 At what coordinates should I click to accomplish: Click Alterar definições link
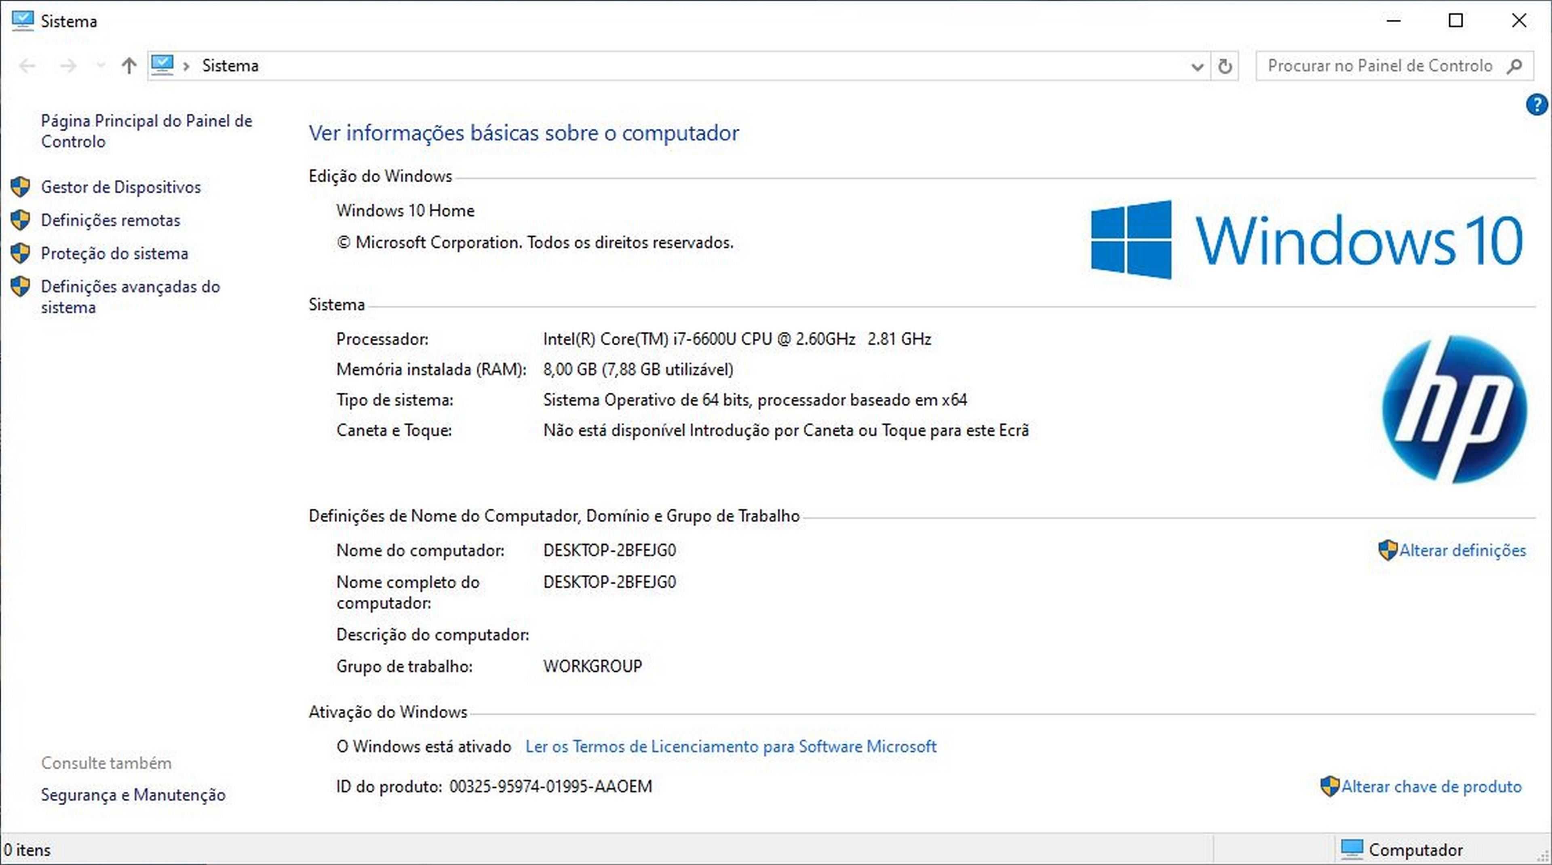point(1462,550)
